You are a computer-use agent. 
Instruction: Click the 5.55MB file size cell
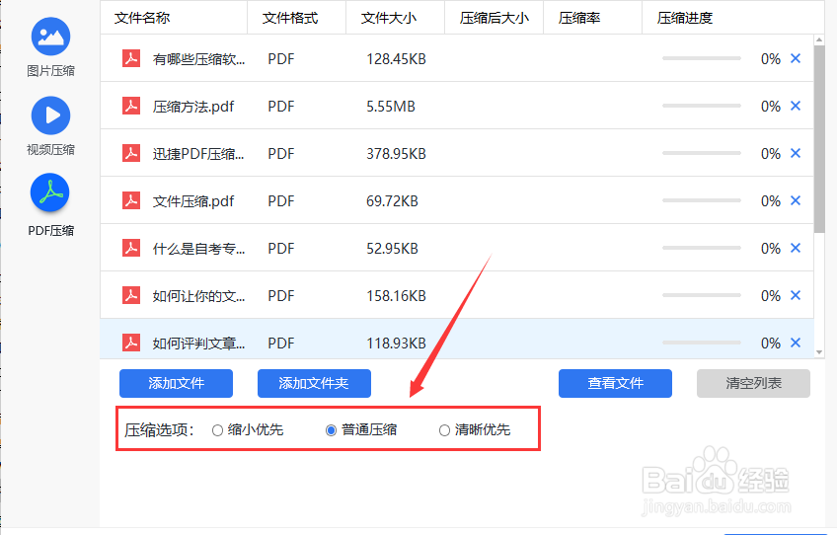[x=391, y=107]
